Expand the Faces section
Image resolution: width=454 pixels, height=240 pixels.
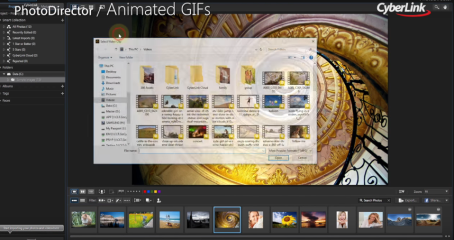[1, 101]
